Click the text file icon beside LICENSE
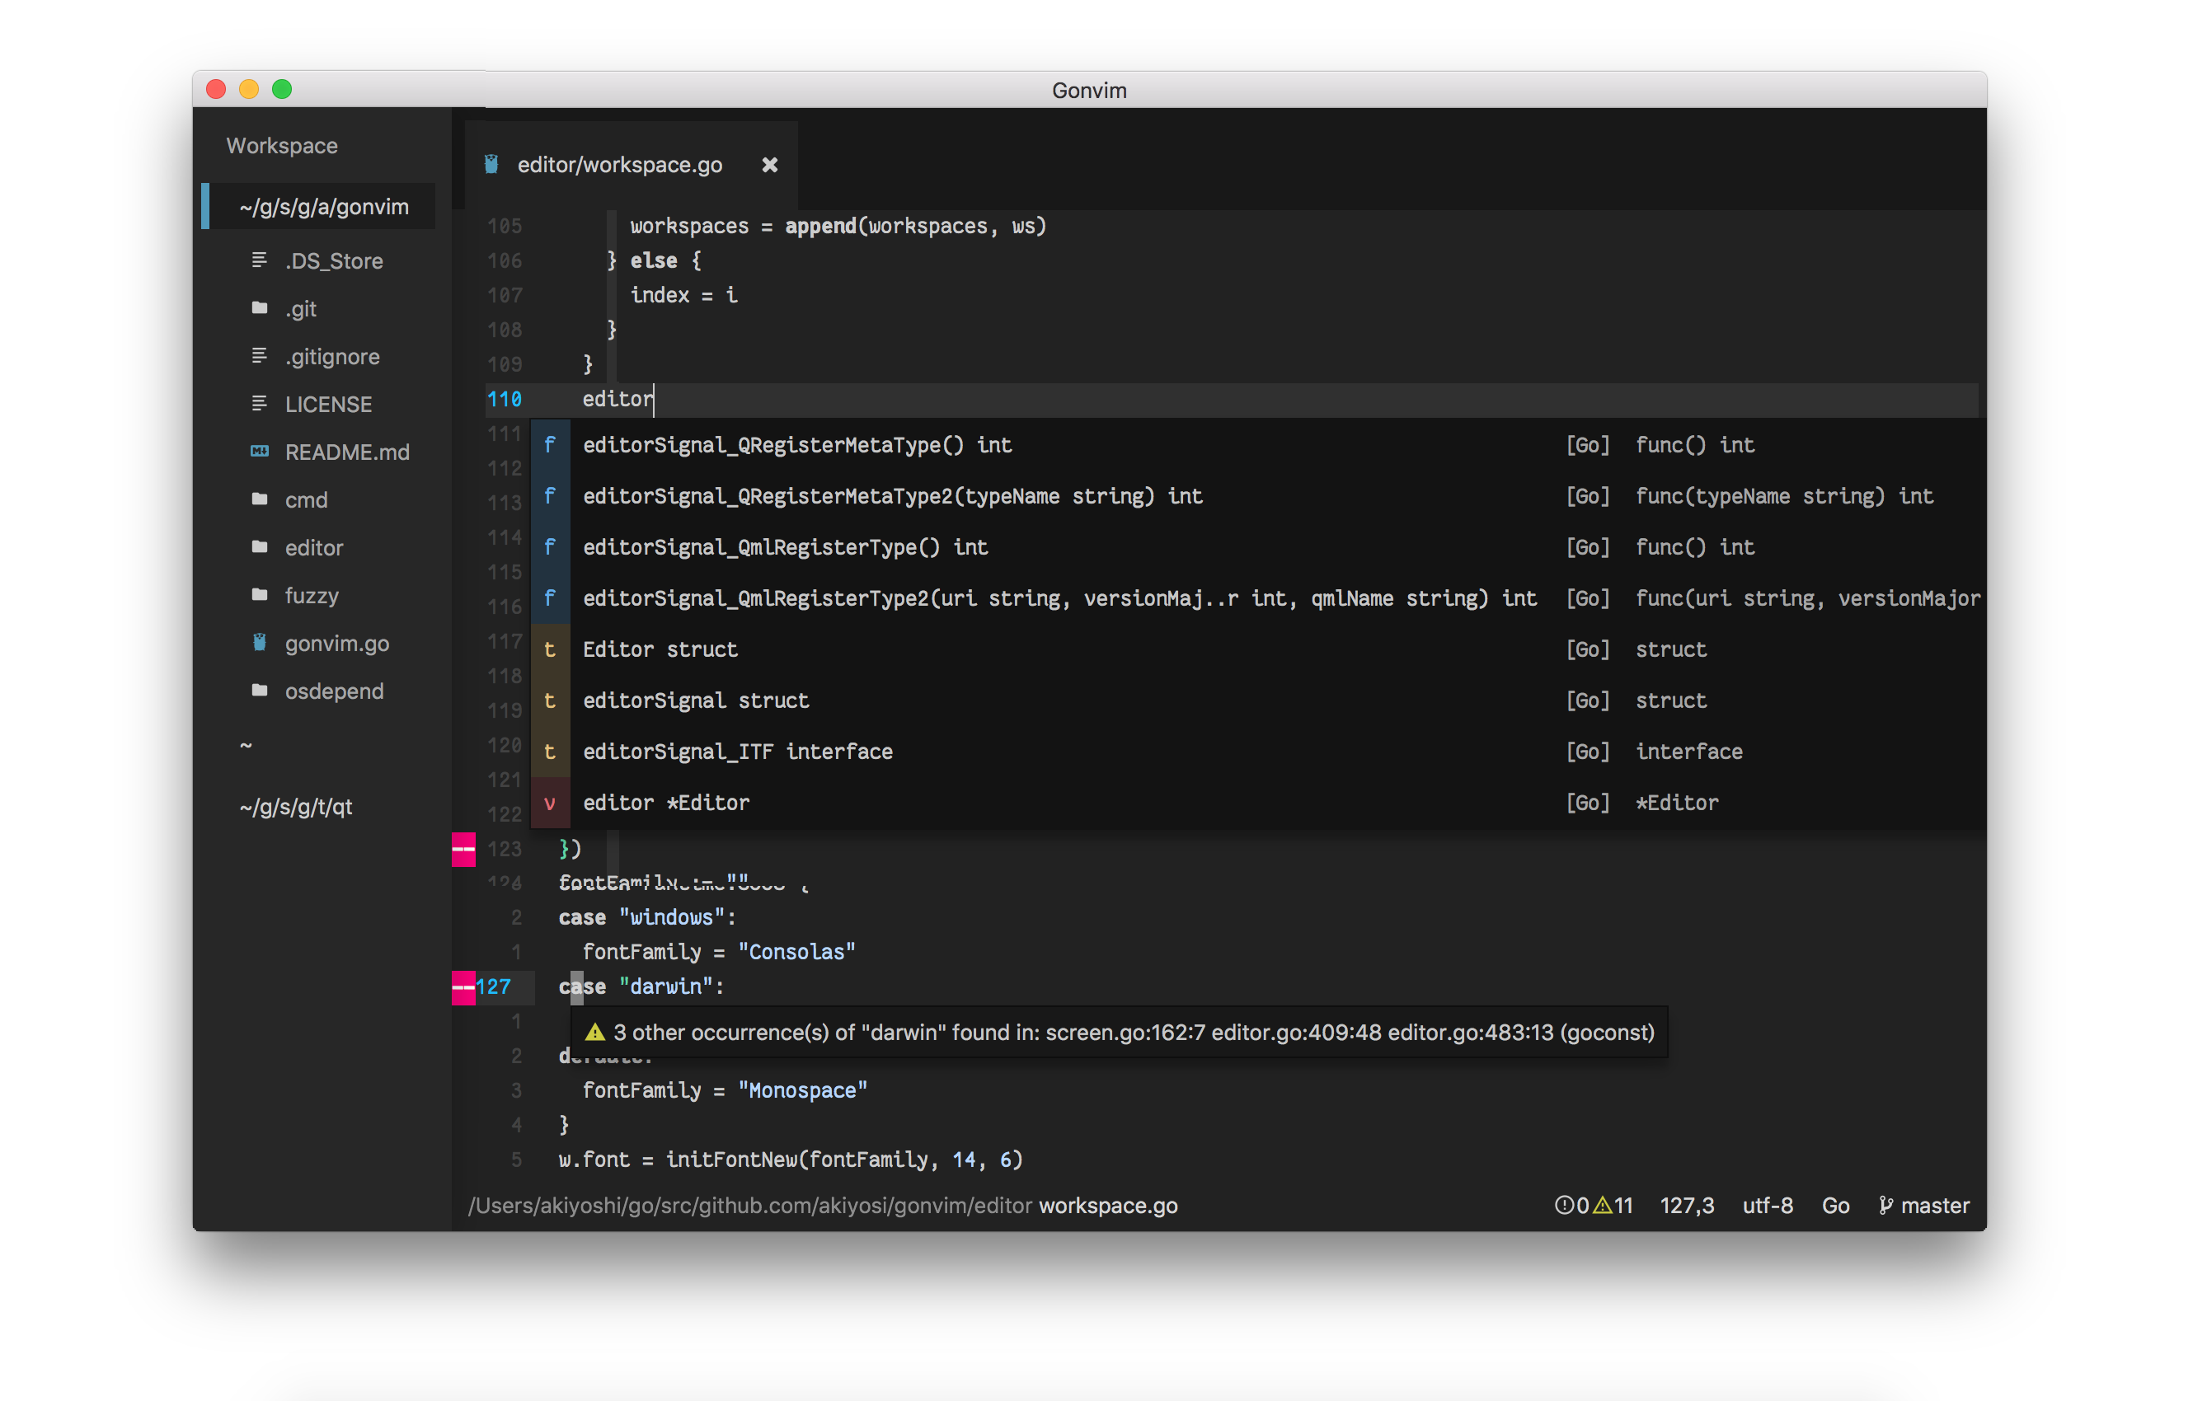Screen dimensions: 2193x1401 (260, 403)
